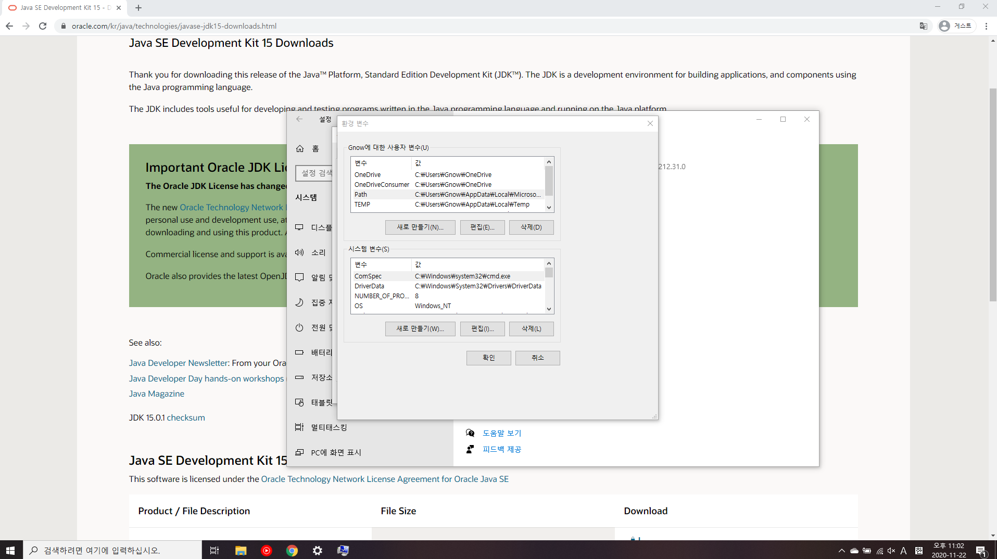
Task: Go back in the Settings window
Action: [299, 119]
